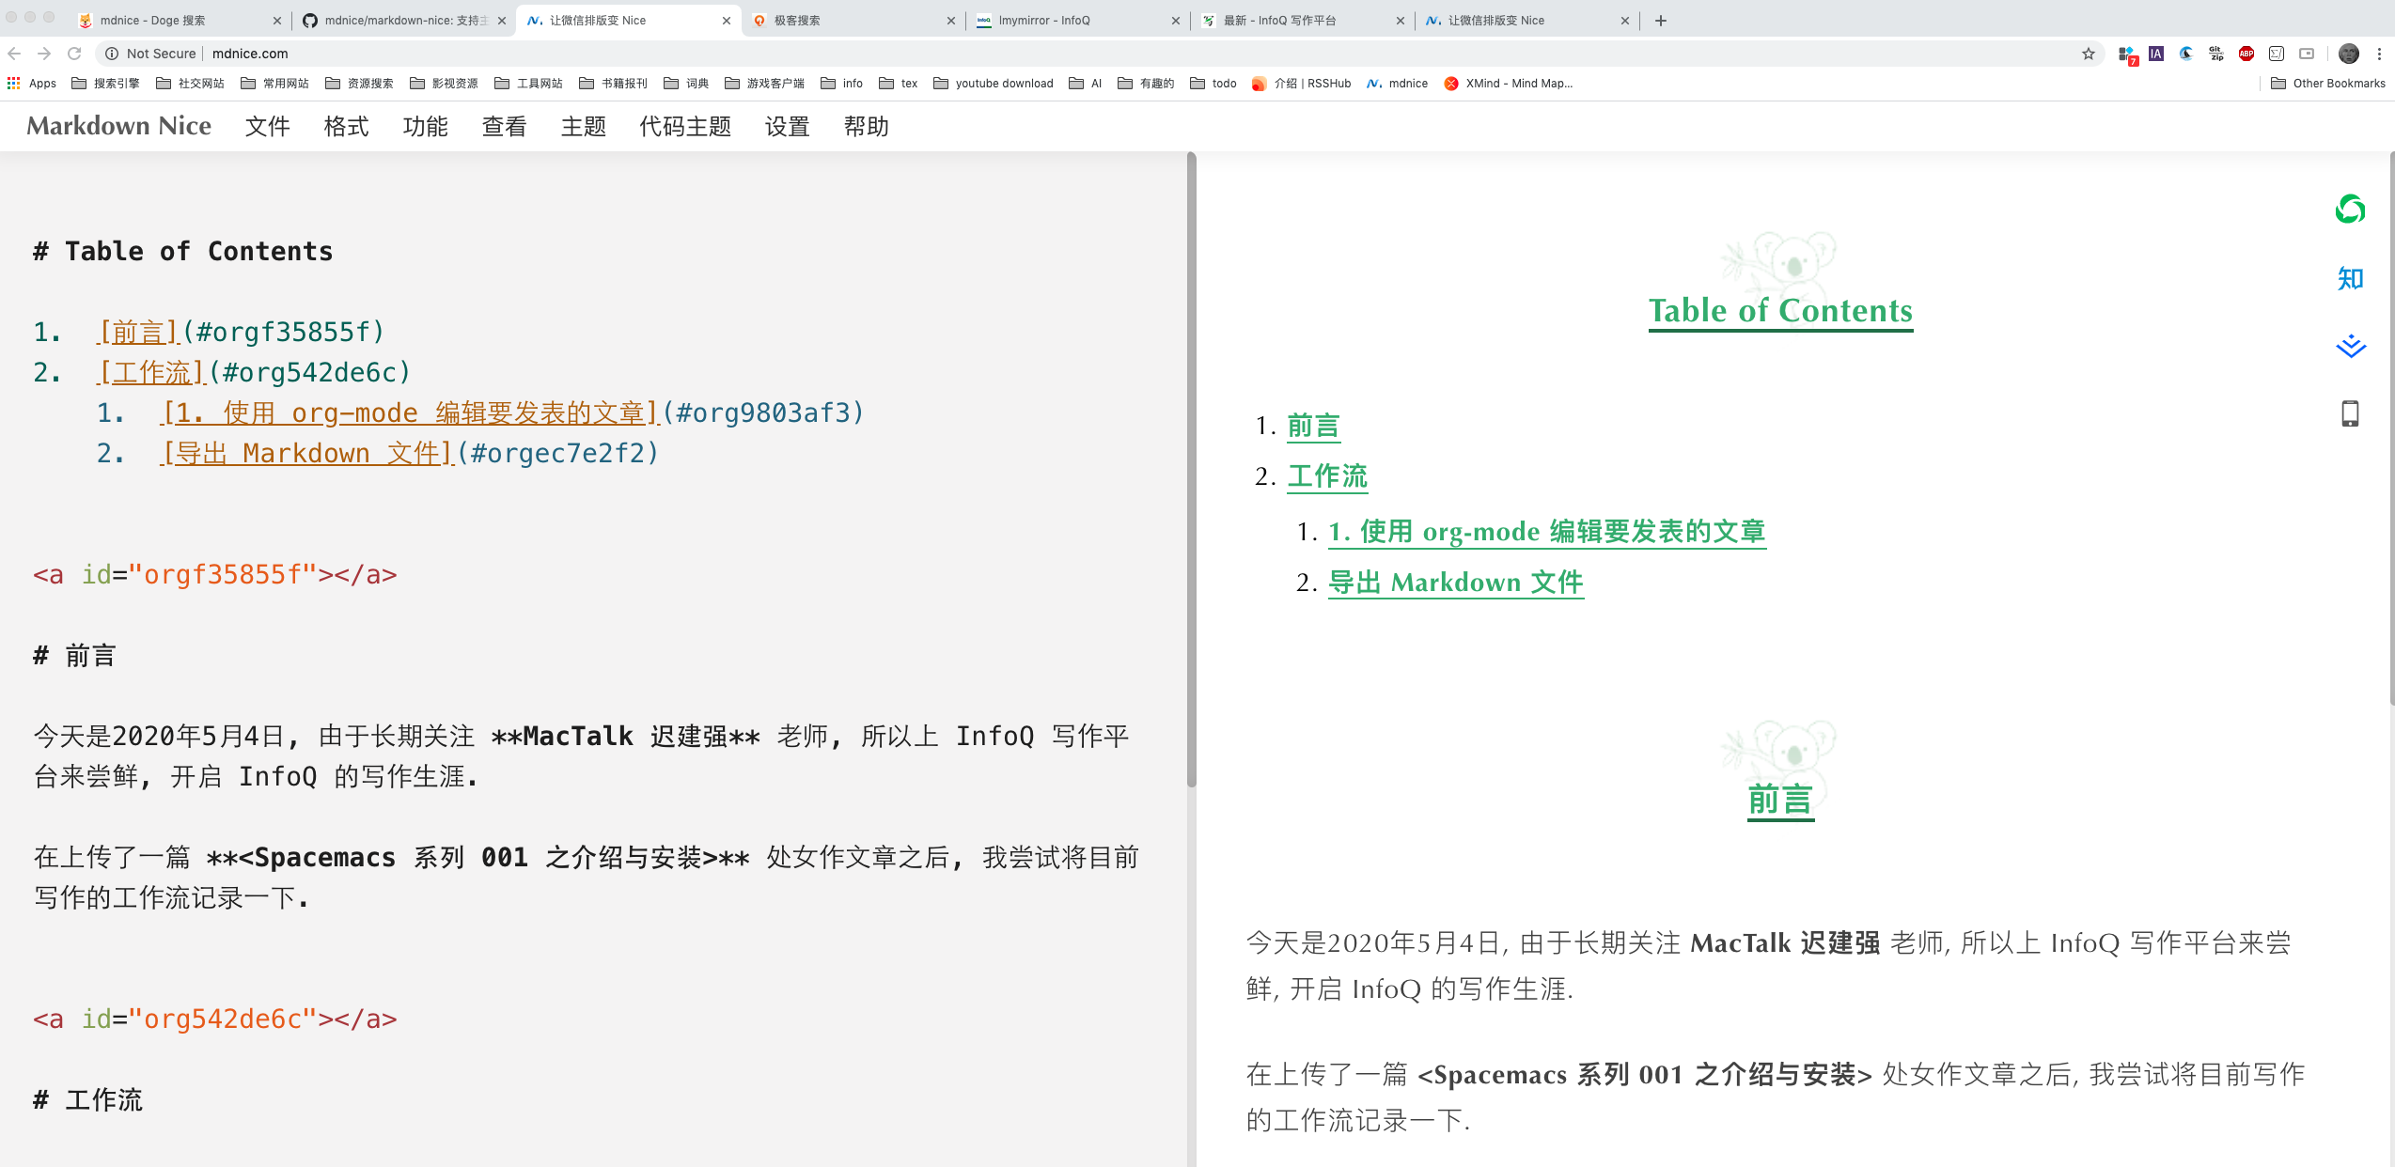Screen dimensions: 2395x1167
Task: Open the 介绍 | RSSHub bookmark
Action: (x=1302, y=84)
